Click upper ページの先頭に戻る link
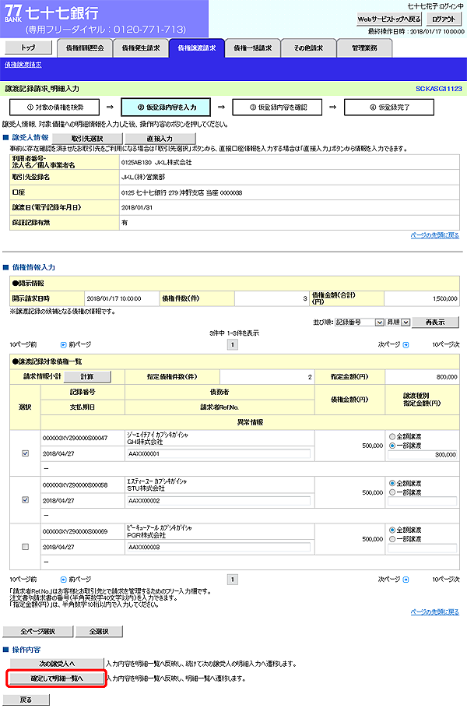The image size is (467, 712). (435, 235)
